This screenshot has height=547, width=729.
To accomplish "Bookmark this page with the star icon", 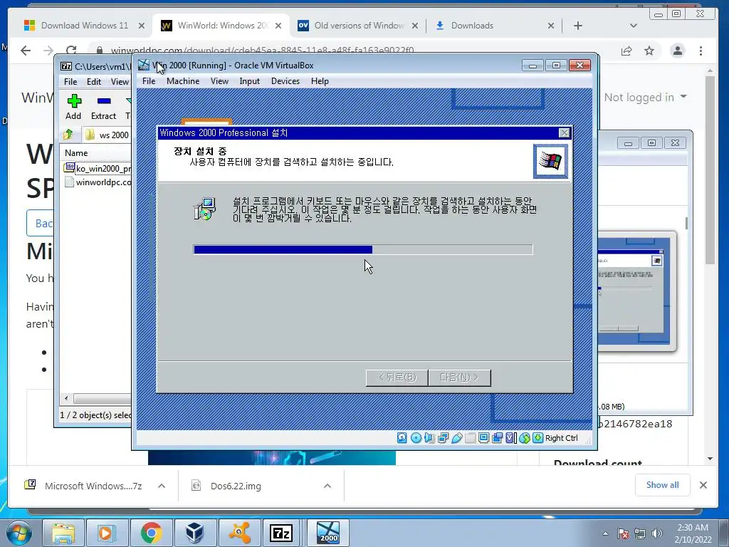I will (649, 51).
